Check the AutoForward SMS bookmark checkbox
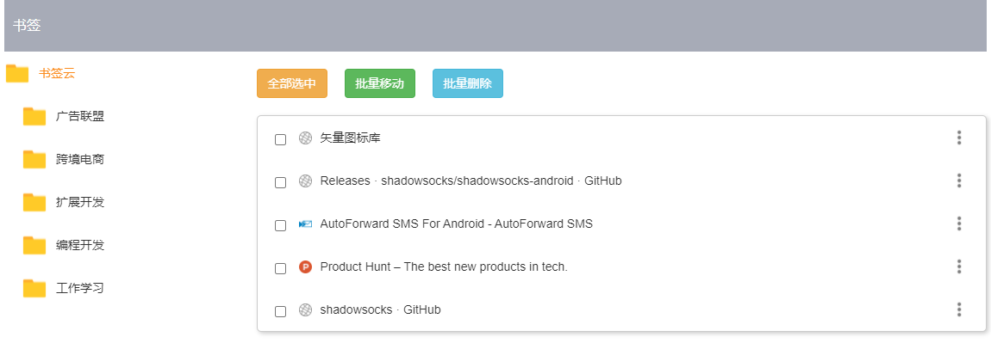The width and height of the screenshot is (991, 343). pos(281,225)
